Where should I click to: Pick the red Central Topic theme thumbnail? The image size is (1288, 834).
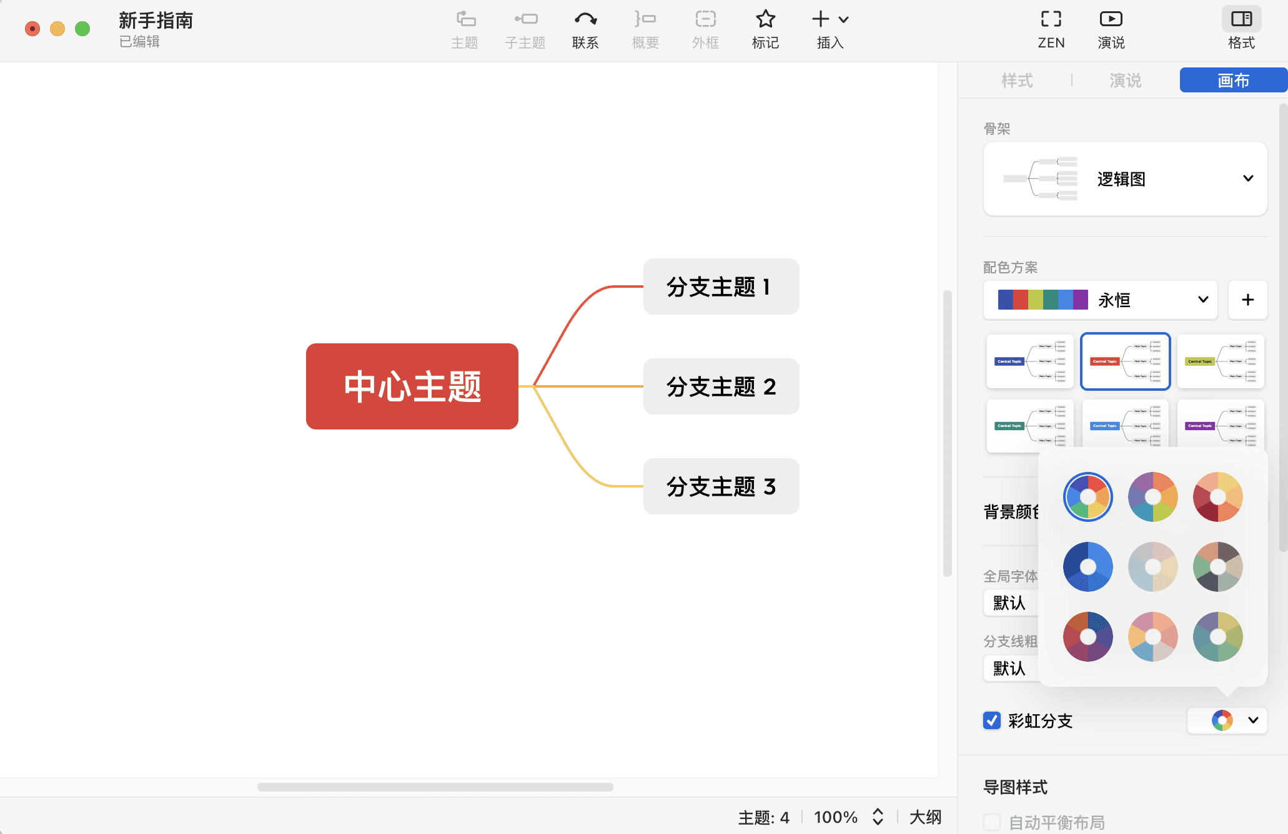tap(1125, 361)
